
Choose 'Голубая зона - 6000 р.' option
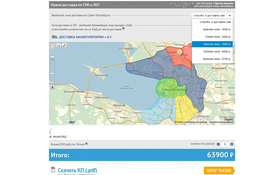pyautogui.click(x=212, y=52)
